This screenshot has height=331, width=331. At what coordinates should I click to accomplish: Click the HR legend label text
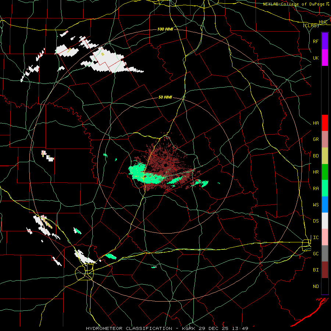316,172
